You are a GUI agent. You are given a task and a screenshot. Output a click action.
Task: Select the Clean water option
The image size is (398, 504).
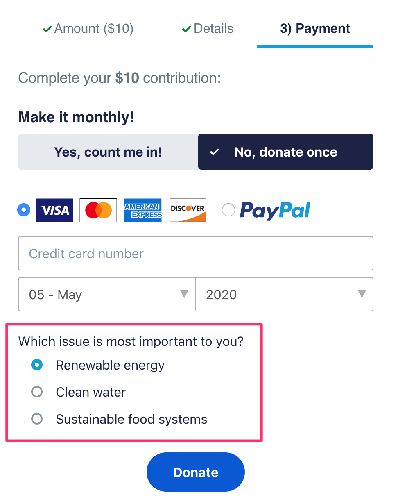[x=37, y=392]
